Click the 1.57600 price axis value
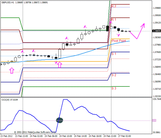 point(157,52)
